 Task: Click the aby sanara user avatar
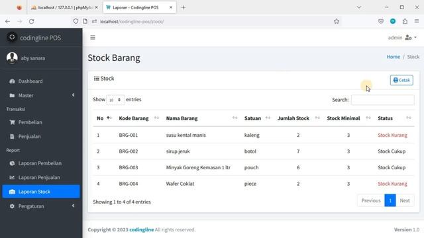[x=12, y=58]
